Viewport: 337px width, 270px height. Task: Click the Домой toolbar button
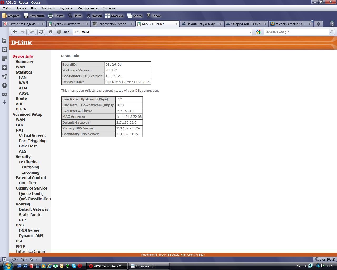[94, 16]
